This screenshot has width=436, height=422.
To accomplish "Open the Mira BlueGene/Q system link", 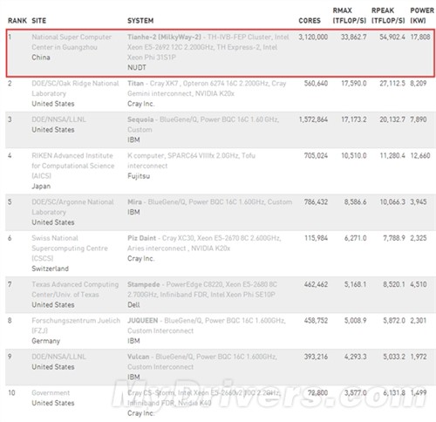I will pos(209,202).
